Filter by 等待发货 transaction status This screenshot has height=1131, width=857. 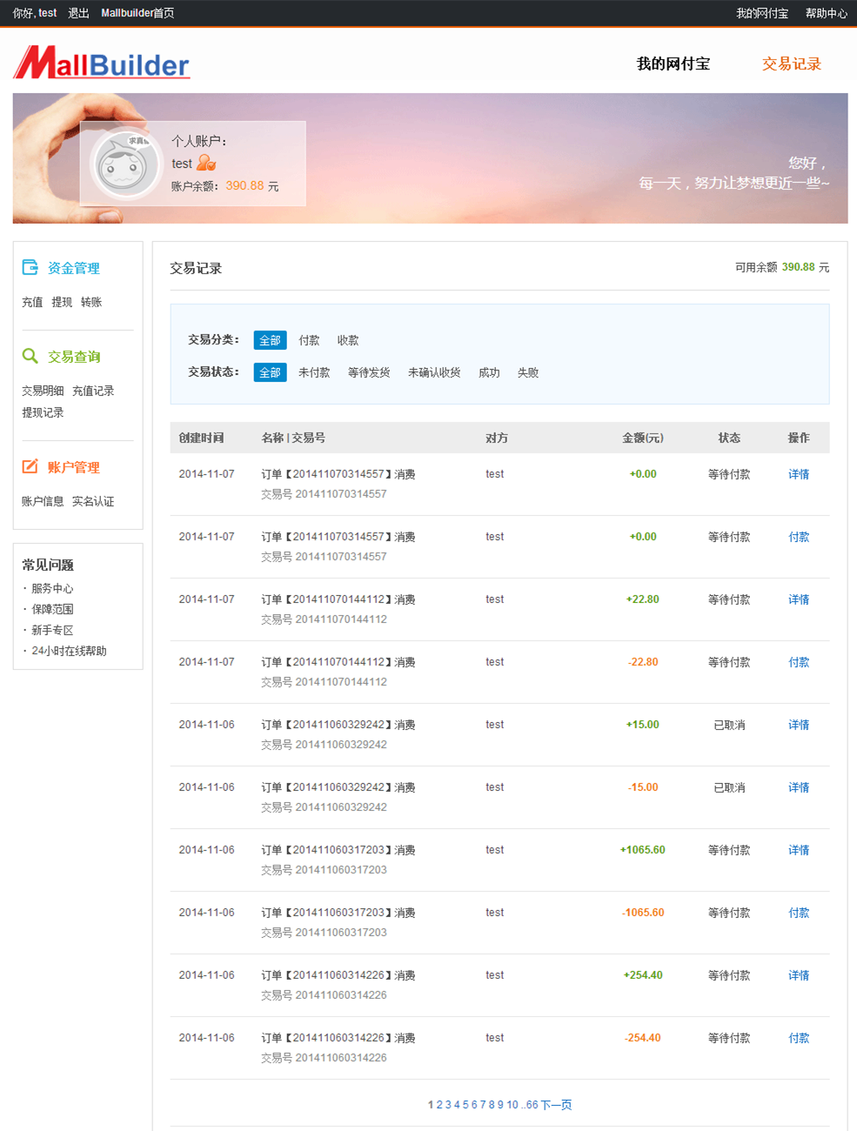(x=369, y=372)
